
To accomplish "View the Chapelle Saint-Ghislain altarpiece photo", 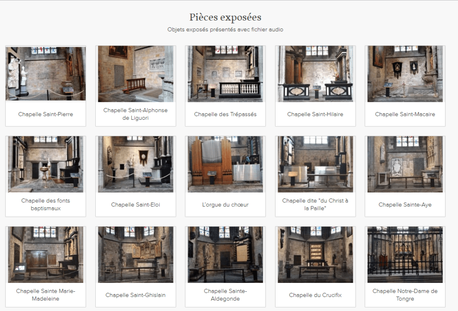I will 136,255.
